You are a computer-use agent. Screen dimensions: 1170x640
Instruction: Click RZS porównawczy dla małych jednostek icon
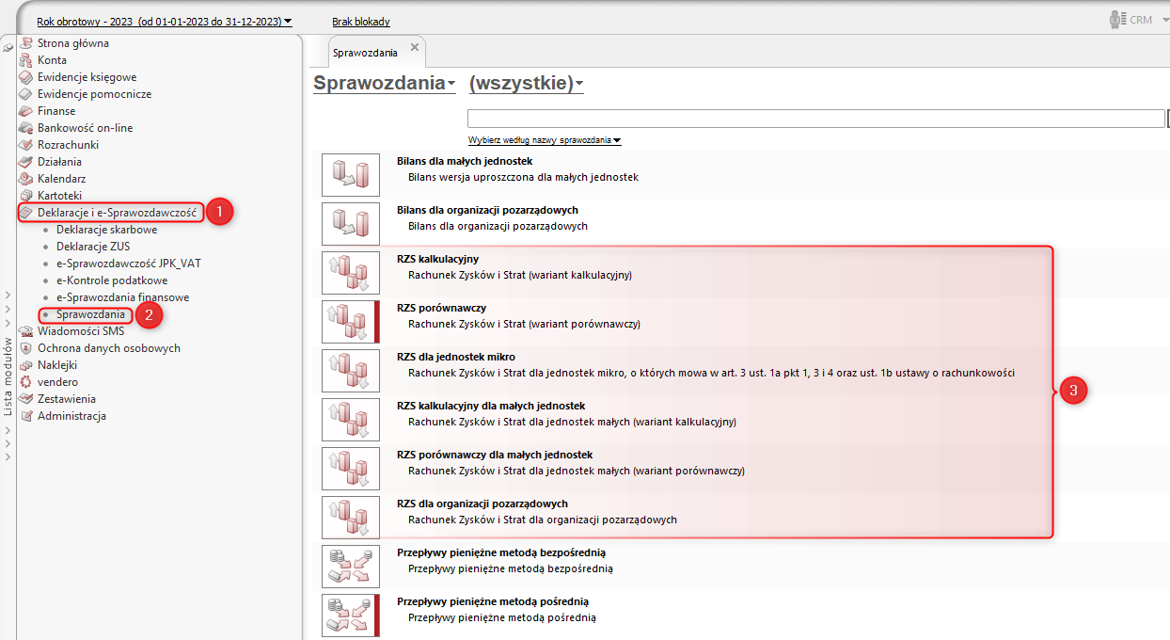(351, 470)
